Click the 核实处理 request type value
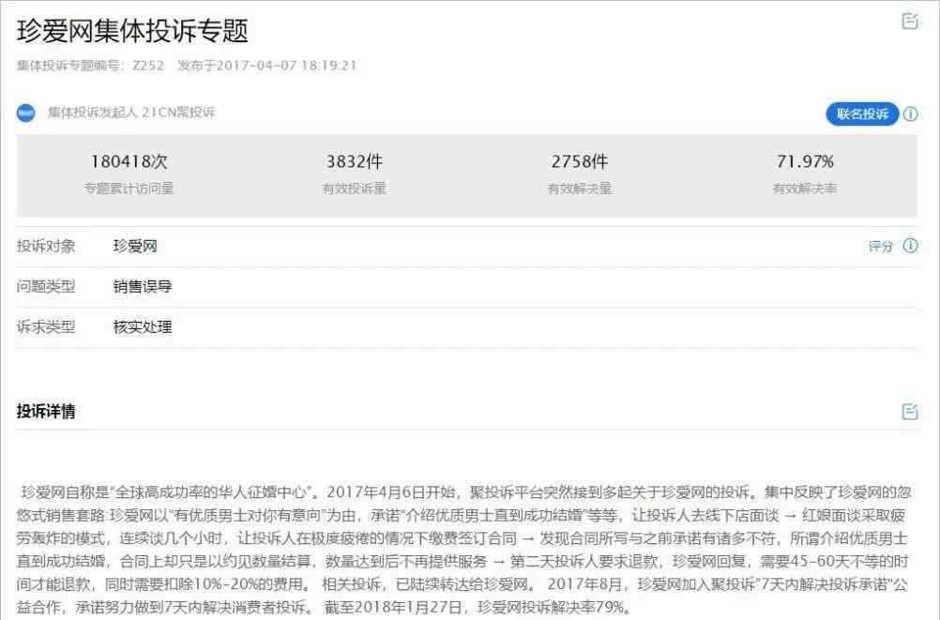940x620 pixels. click(142, 326)
